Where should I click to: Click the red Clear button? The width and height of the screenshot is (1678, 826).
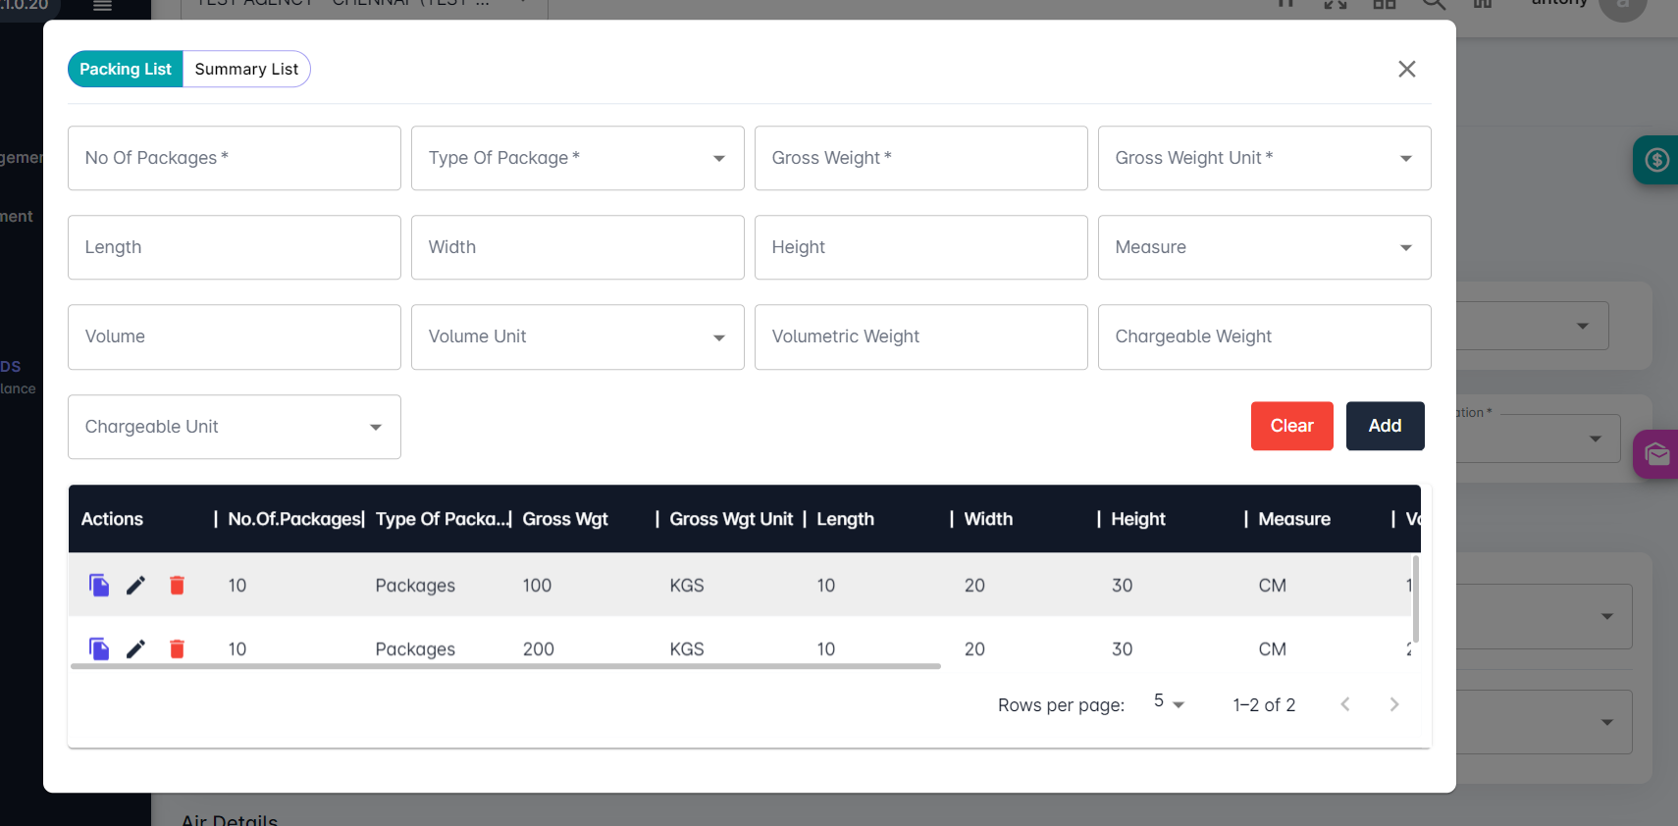1291,426
